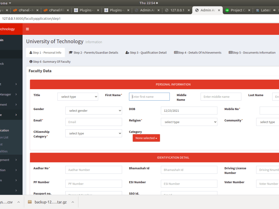Click the Voter Number input field
Screen dimensions: 279x209
[268, 184]
